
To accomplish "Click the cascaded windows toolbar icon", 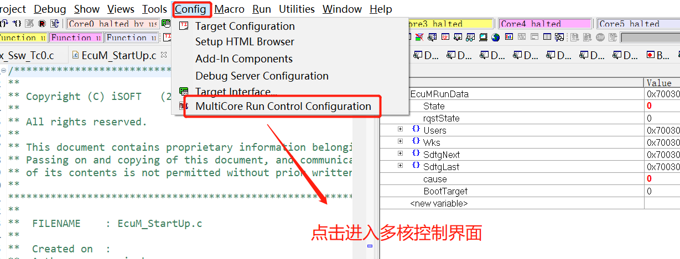I will (x=559, y=37).
